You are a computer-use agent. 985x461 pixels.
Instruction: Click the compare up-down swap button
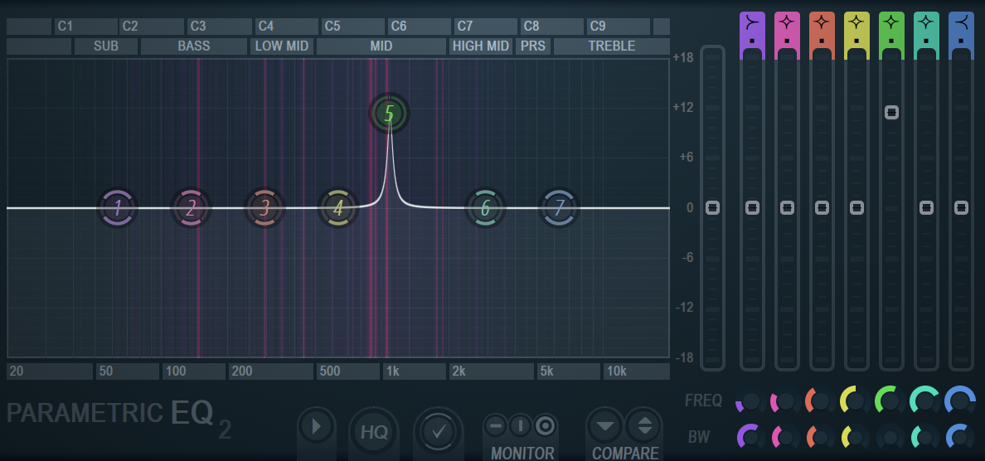(x=644, y=426)
